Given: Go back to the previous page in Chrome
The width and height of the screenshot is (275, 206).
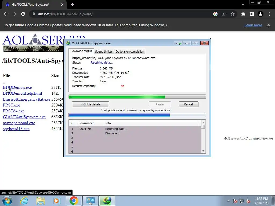Looking at the screenshot, I should click(x=6, y=14).
